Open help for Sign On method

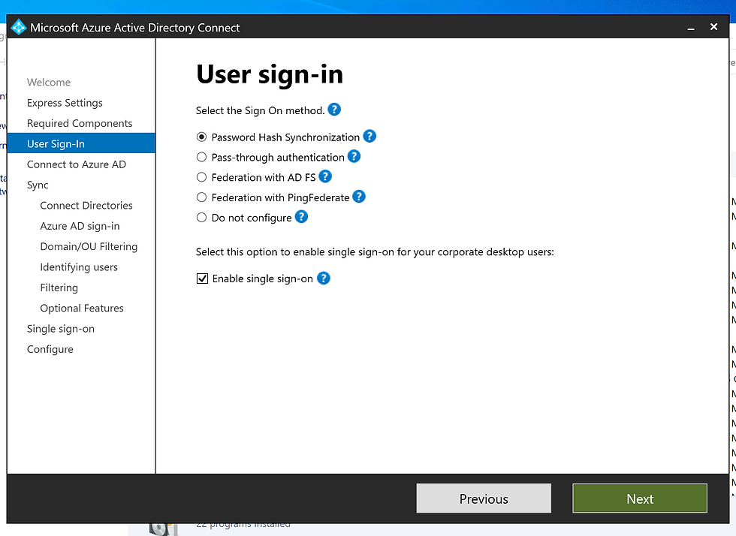333,110
